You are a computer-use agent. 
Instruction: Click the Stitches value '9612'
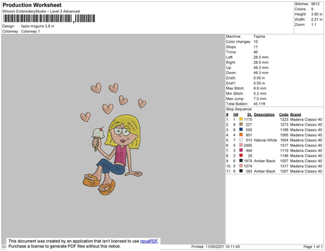coord(315,4)
